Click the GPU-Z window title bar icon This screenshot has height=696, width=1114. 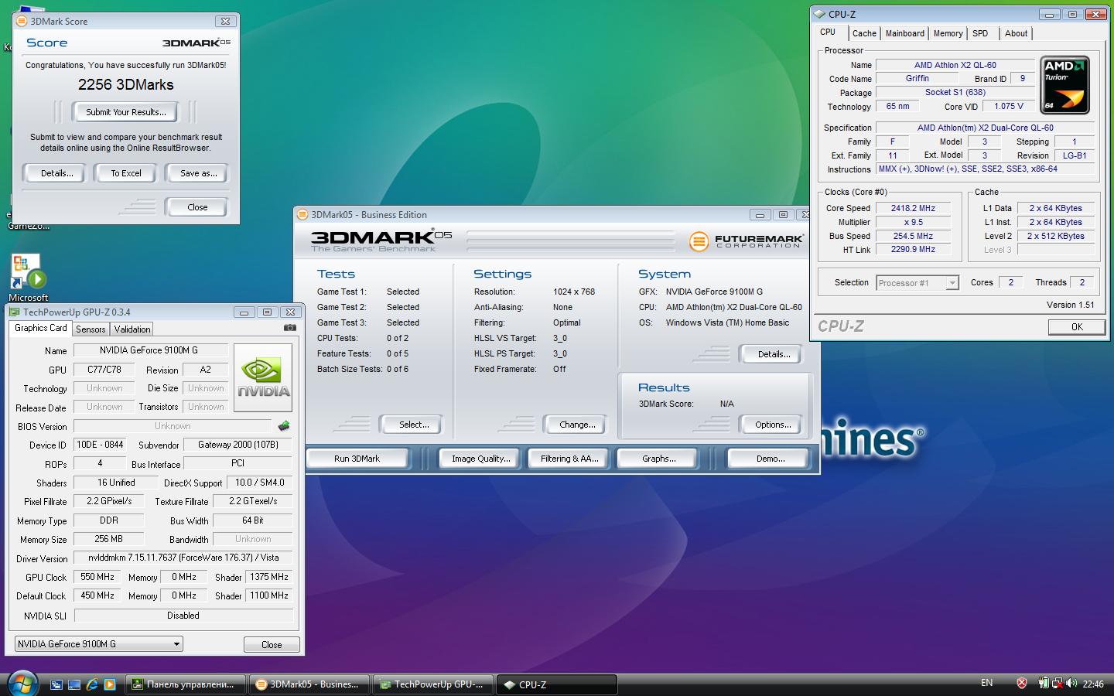point(14,312)
